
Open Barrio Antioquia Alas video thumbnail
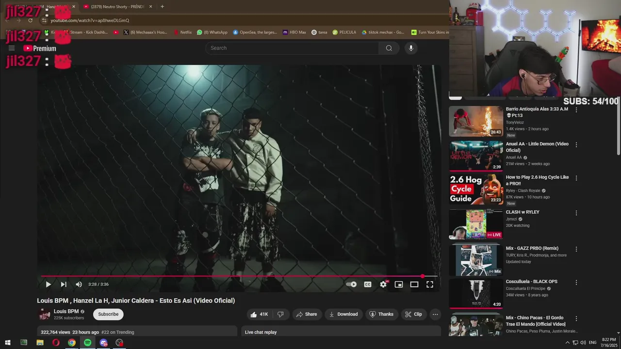(x=476, y=121)
